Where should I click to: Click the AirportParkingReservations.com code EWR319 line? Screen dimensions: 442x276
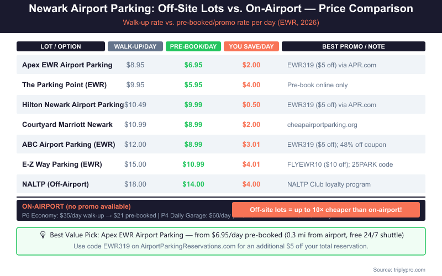(221, 246)
